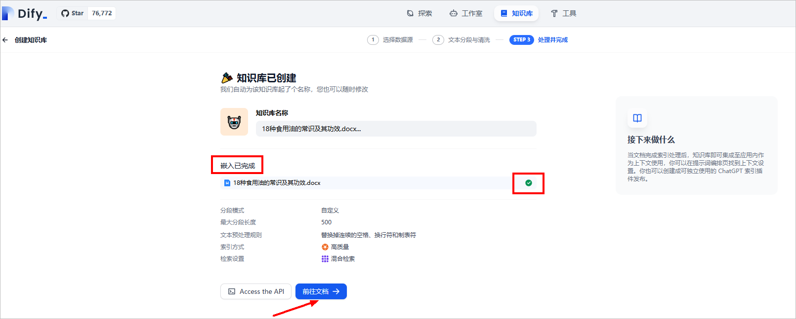796x319 pixels.
Task: Click the 500 max segment length value
Action: (x=327, y=222)
